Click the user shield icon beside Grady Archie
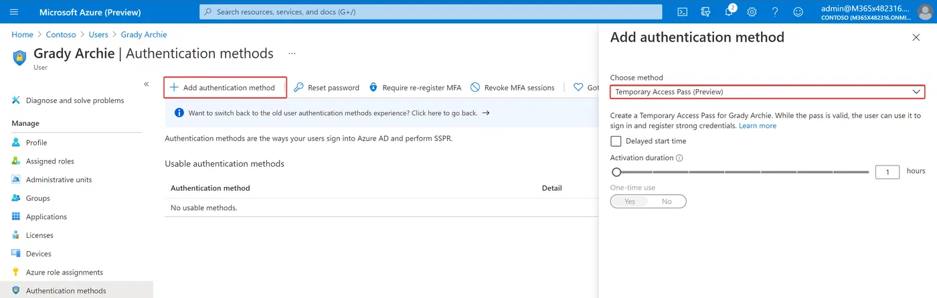Screen dimensions: 937x298 coord(20,58)
